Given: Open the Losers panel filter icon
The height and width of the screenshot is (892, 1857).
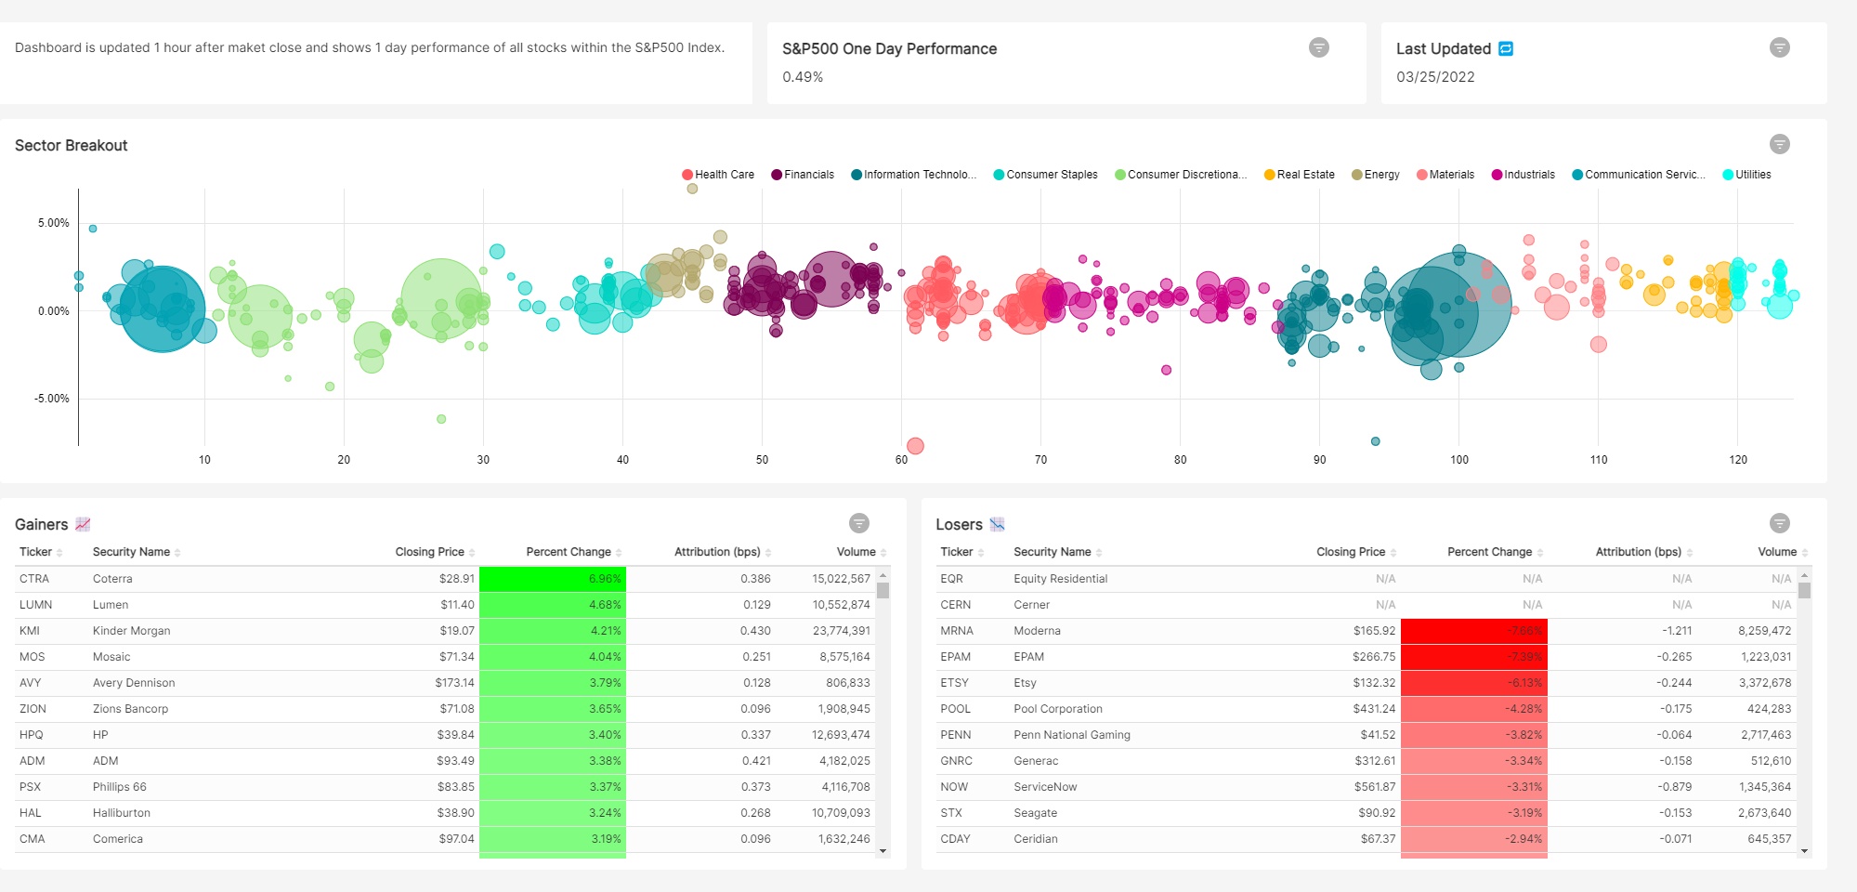Looking at the screenshot, I should 1779,523.
